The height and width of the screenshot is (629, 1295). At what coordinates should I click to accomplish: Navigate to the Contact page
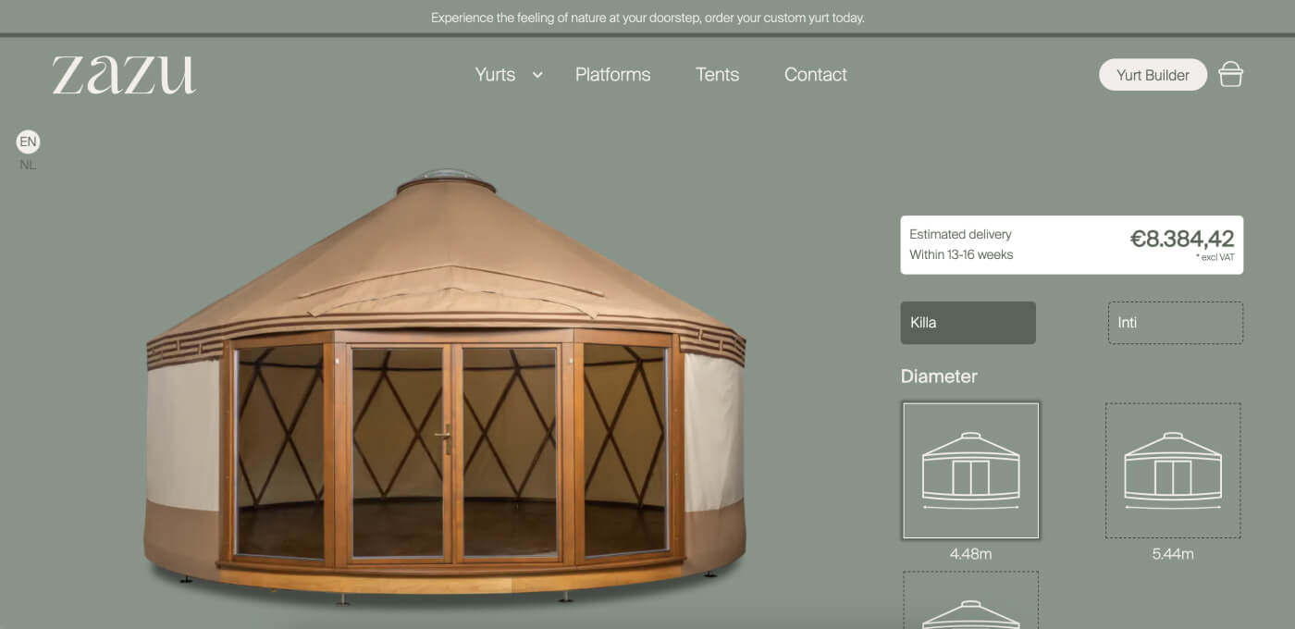tap(815, 74)
